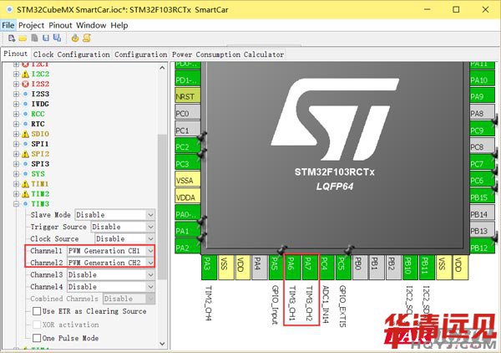
Task: Click the NRST pin
Action: tap(188, 96)
